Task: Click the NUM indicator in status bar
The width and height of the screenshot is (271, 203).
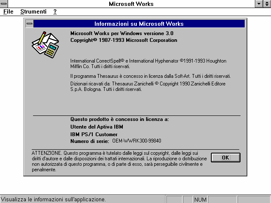Action: 200,200
